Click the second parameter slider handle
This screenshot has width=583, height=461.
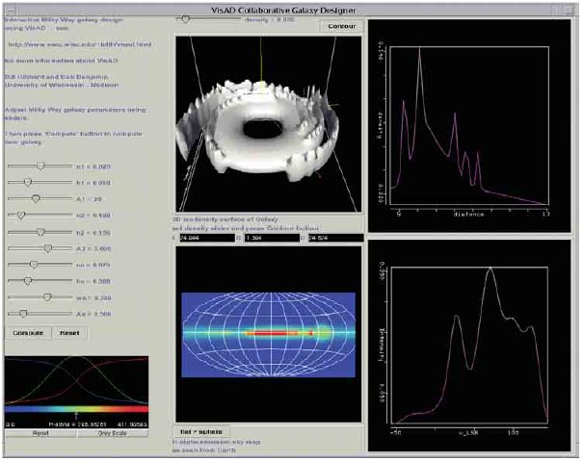pyautogui.click(x=28, y=183)
